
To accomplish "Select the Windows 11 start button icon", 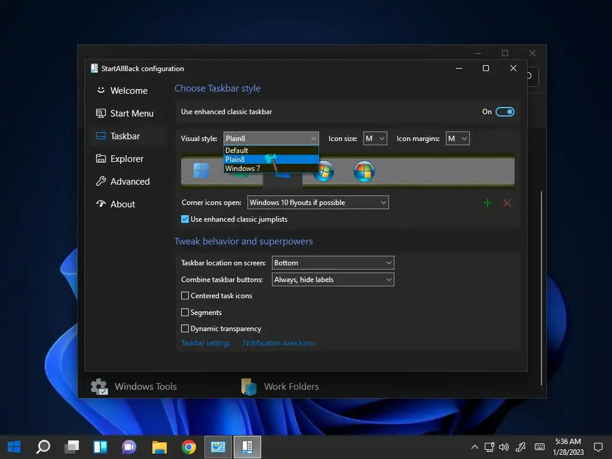I will (x=201, y=171).
